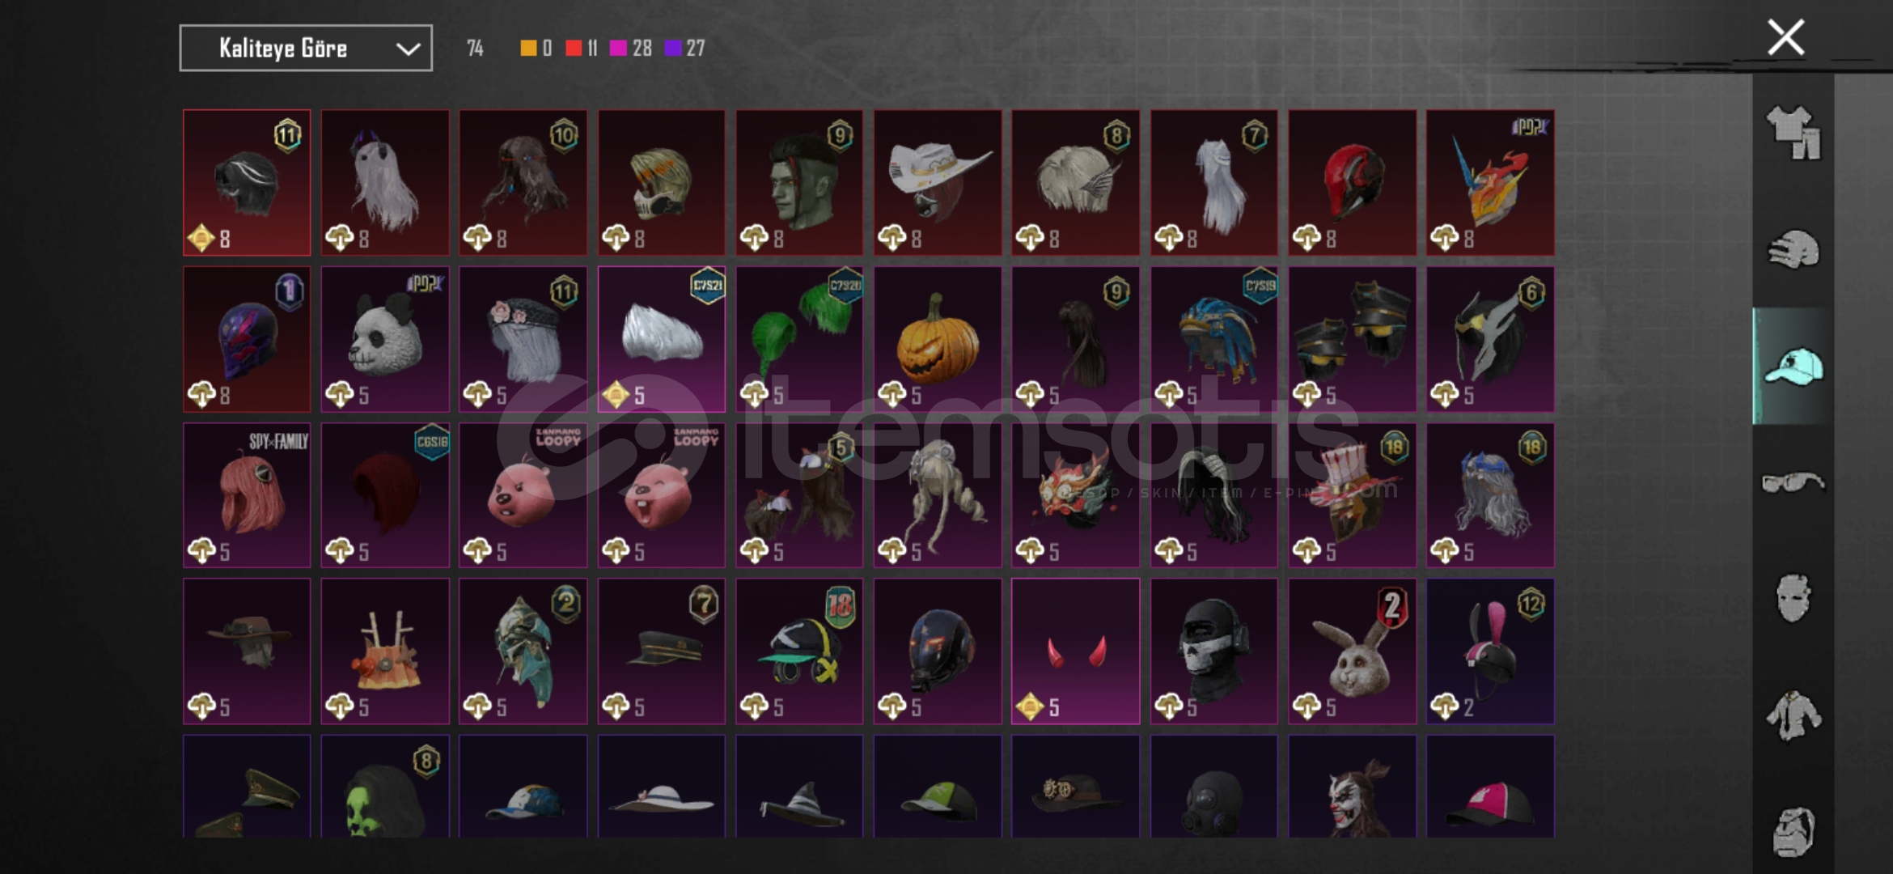The height and width of the screenshot is (874, 1893).
Task: Choose the white rabbit head mask item
Action: pyautogui.click(x=1352, y=651)
